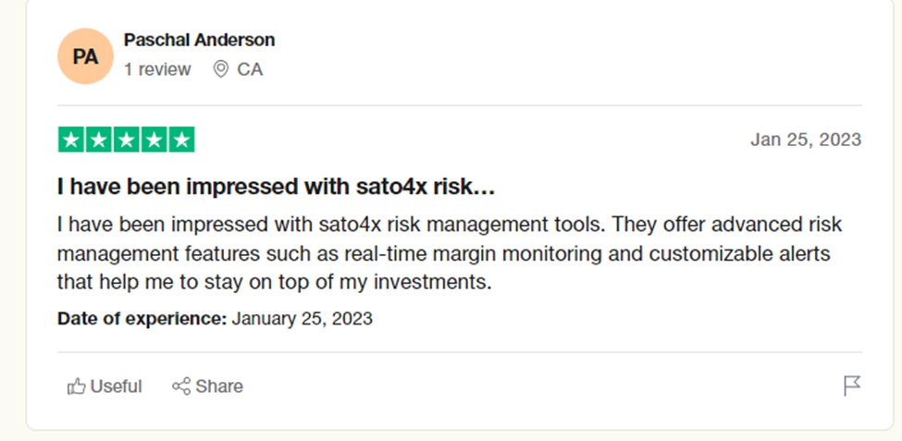
Task: Open the PA profile avatar
Action: [x=85, y=56]
